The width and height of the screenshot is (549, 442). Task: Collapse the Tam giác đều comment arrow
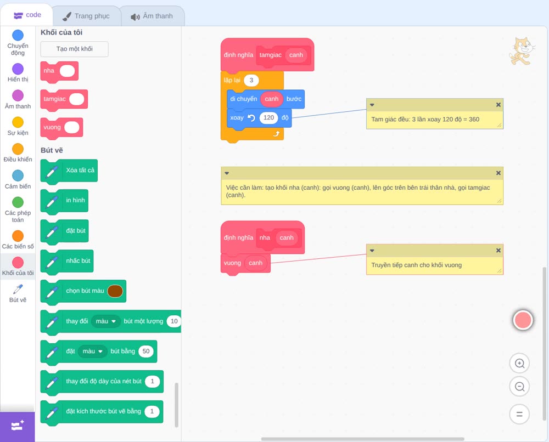372,105
